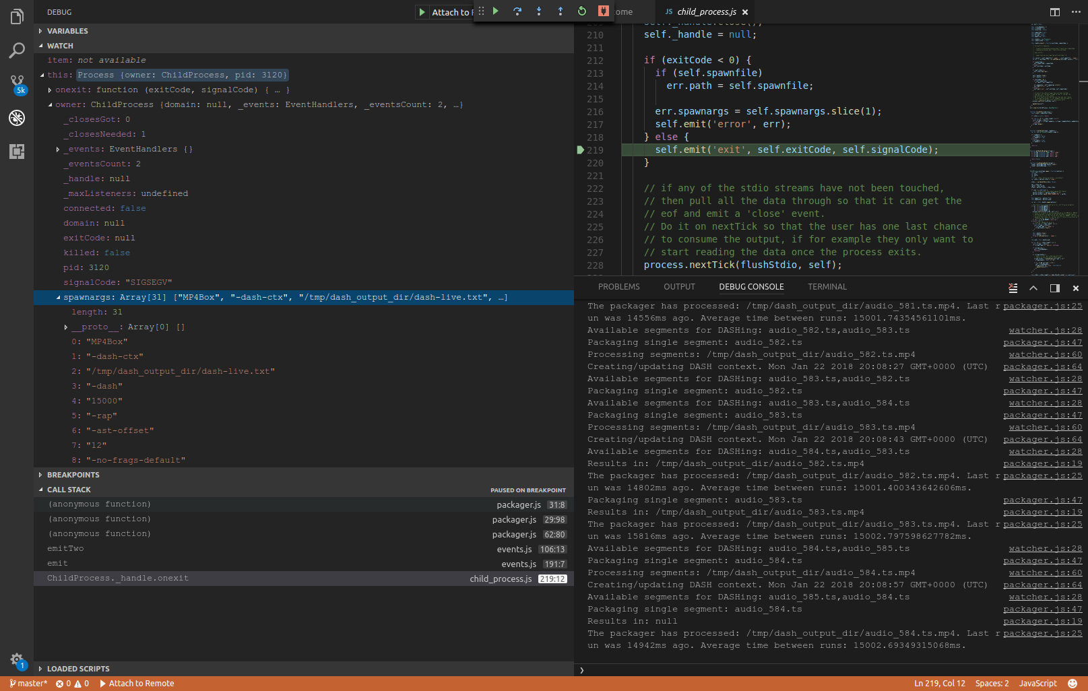This screenshot has height=691, width=1088.
Task: Click Step Over in the debug toolbar
Action: 517,11
